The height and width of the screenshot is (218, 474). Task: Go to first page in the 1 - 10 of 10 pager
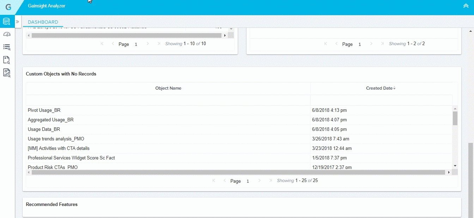click(x=102, y=44)
